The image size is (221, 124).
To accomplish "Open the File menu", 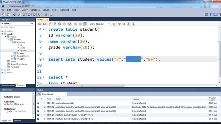I will pyautogui.click(x=2, y=10).
